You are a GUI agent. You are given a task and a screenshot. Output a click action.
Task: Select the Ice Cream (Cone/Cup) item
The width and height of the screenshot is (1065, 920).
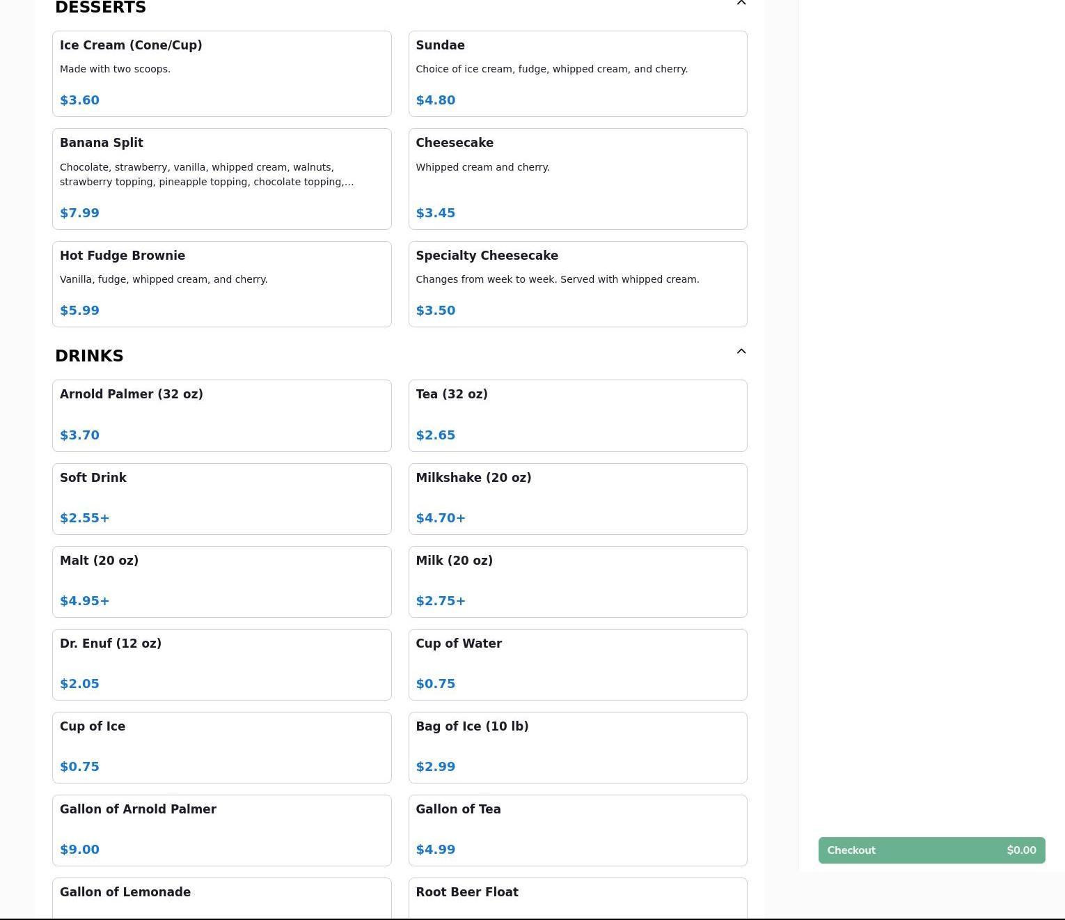click(x=221, y=74)
